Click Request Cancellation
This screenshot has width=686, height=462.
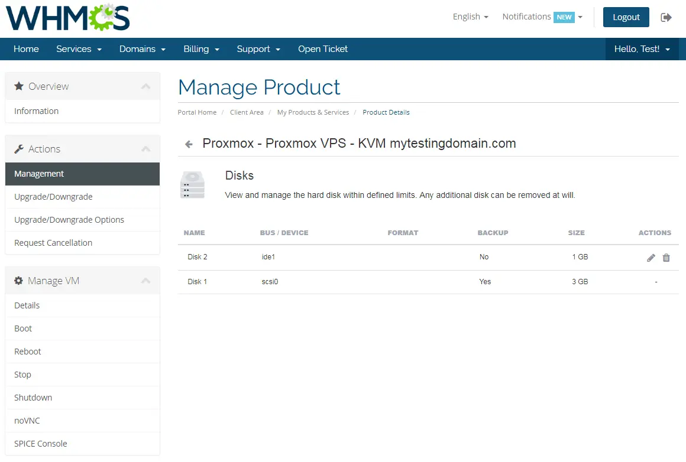[x=82, y=243]
